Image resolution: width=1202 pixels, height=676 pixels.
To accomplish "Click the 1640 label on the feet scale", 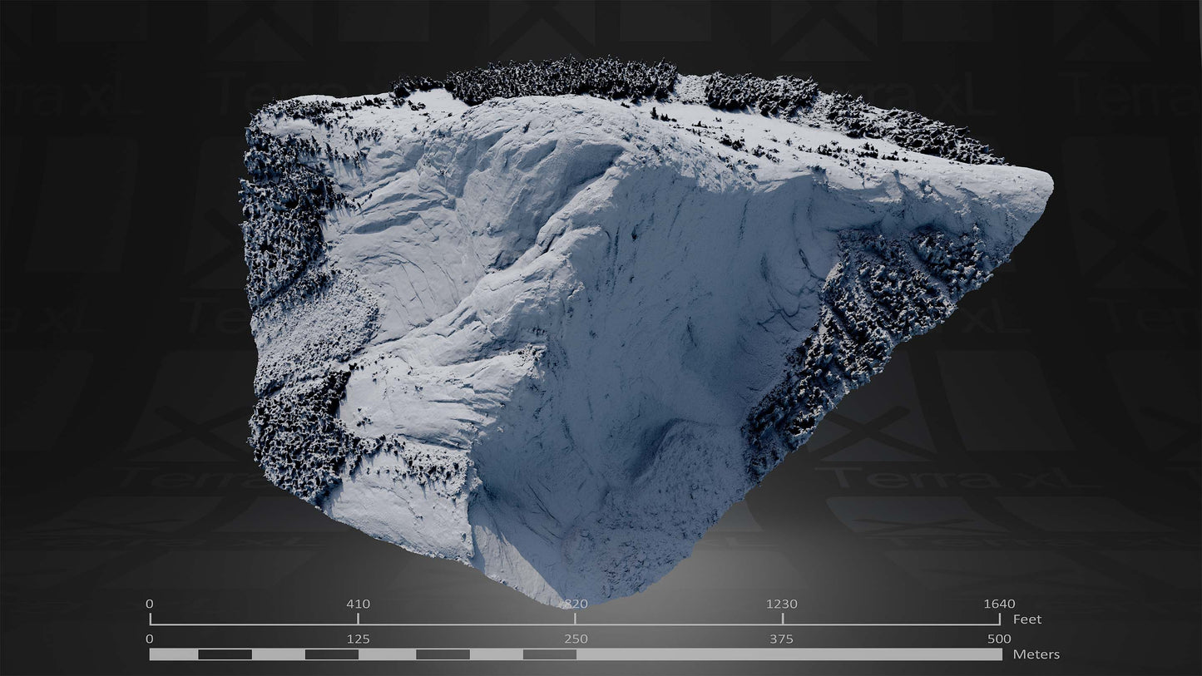I will 999,604.
